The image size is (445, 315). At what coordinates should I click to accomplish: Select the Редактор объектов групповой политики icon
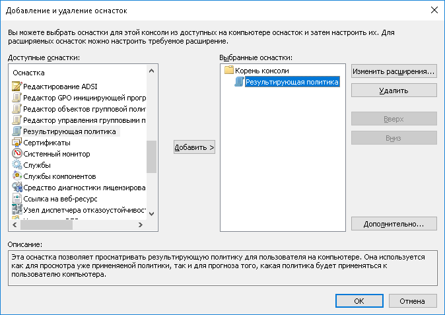[17, 109]
